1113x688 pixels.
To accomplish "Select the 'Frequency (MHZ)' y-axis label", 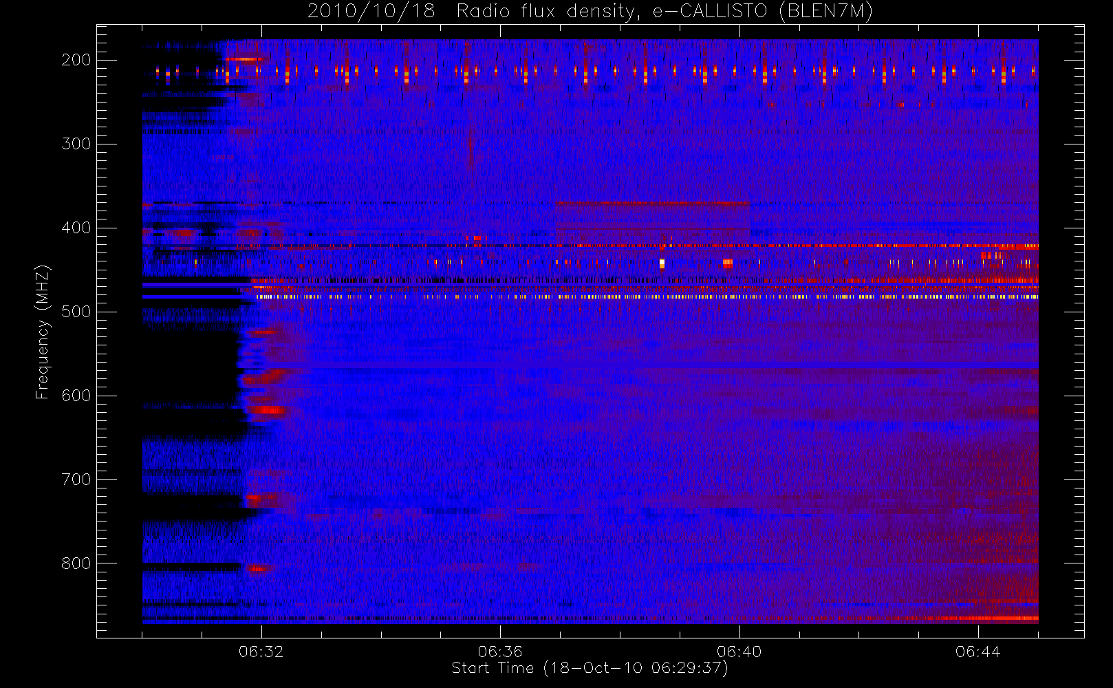I will point(43,332).
